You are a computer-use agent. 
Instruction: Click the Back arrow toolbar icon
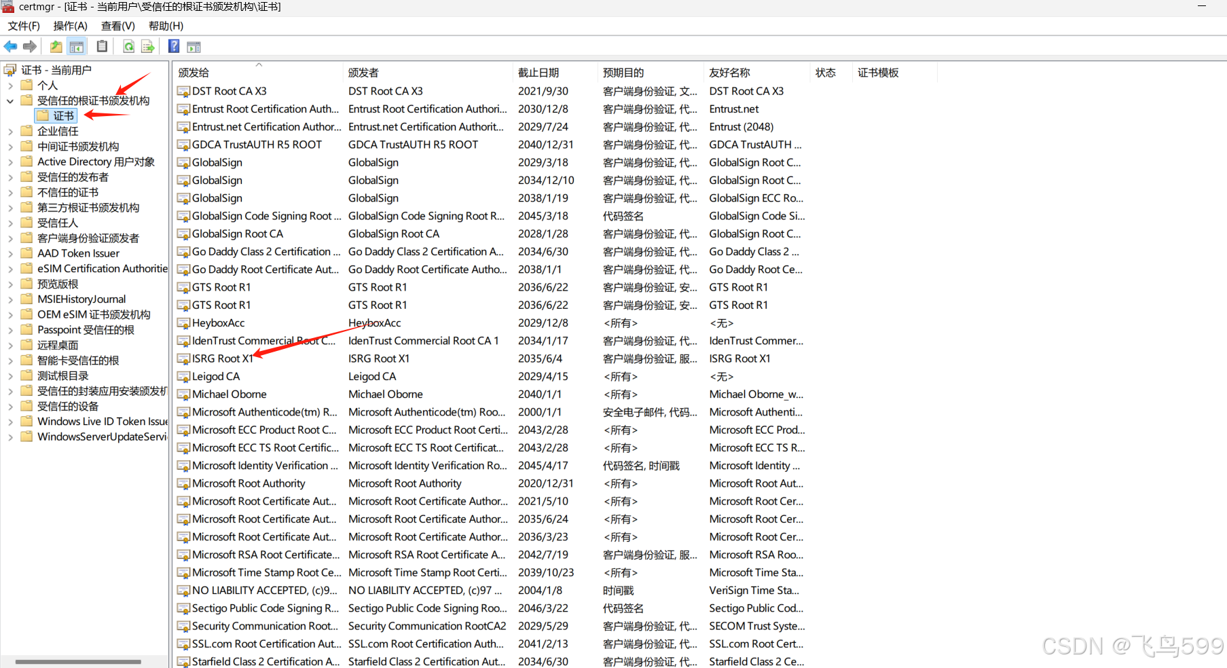pyautogui.click(x=10, y=47)
